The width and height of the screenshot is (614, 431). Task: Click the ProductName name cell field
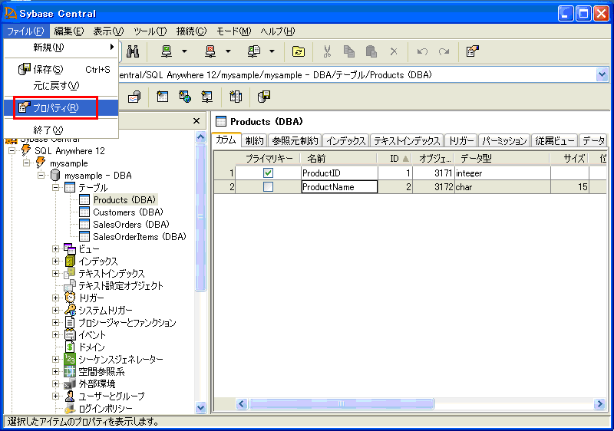[x=338, y=187]
